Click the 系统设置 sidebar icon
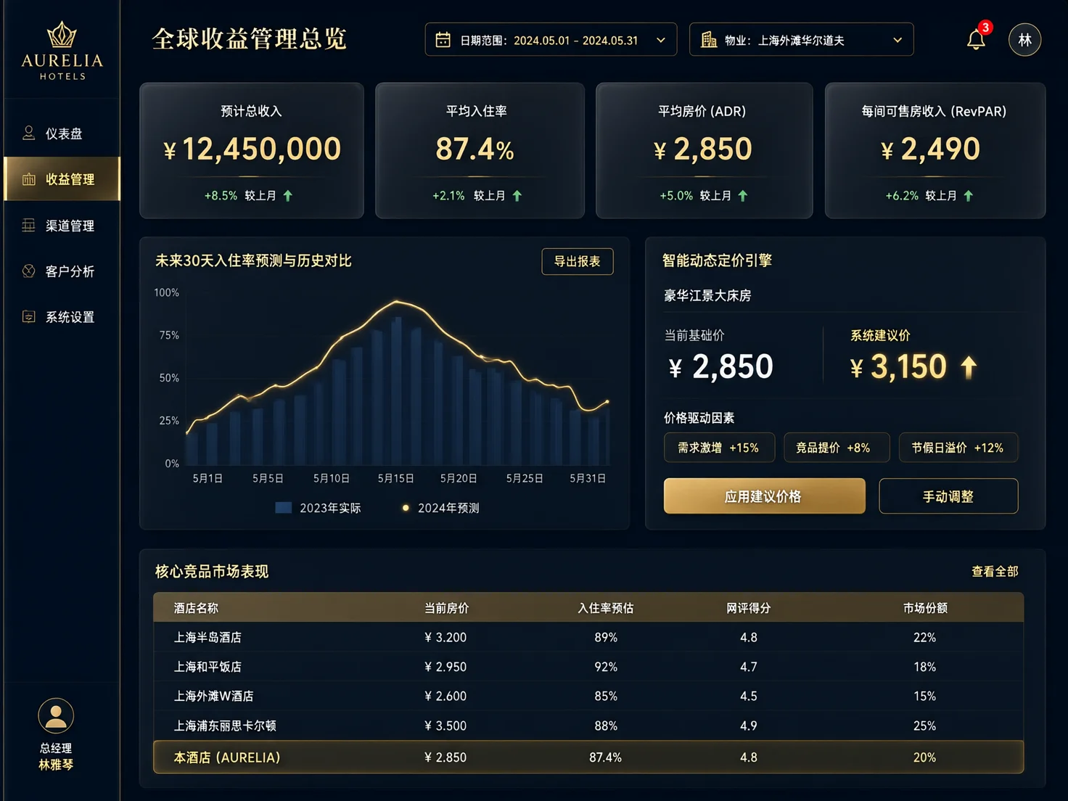This screenshot has height=801, width=1068. click(29, 317)
